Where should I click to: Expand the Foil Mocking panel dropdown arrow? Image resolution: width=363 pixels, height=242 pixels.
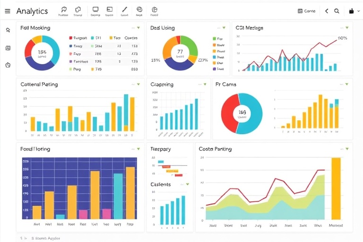(x=138, y=28)
